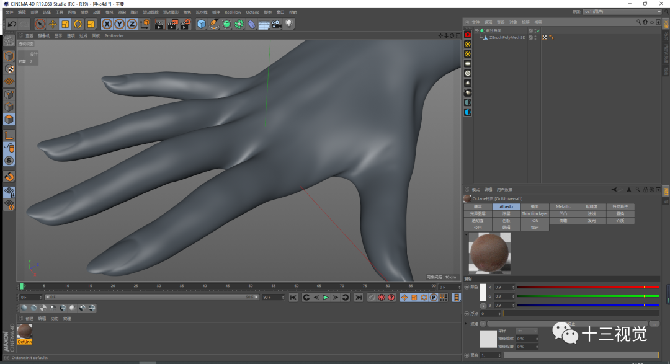Open the Spline pen tool

pos(213,24)
